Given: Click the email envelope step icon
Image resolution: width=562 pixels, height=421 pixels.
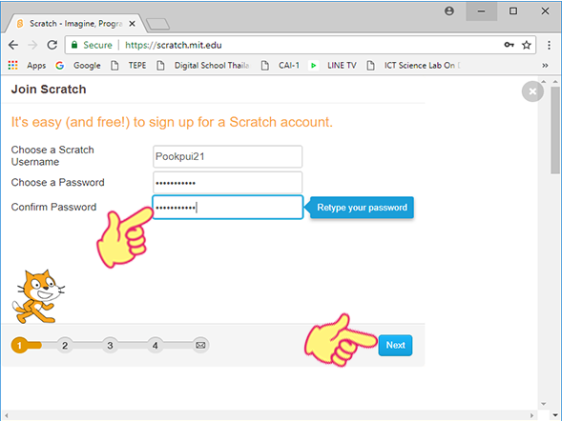Looking at the screenshot, I should pos(200,345).
